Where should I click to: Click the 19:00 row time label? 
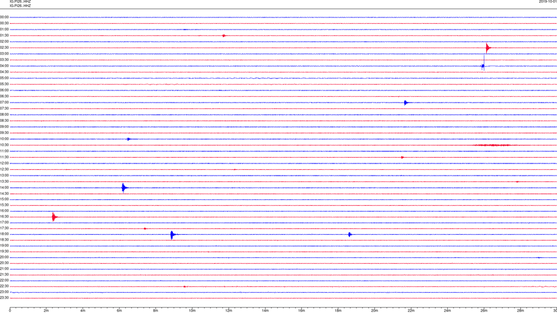(4, 246)
